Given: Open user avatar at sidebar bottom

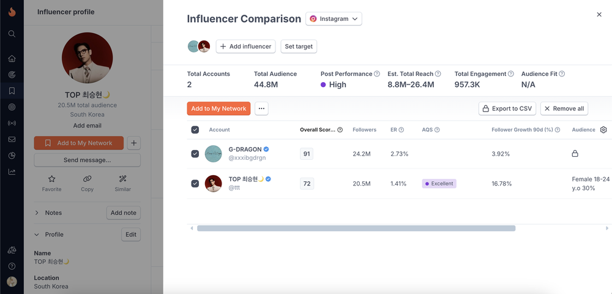Looking at the screenshot, I should click(12, 282).
